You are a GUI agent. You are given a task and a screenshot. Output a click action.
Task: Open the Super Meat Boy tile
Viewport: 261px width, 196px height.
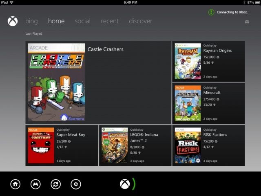point(62,145)
